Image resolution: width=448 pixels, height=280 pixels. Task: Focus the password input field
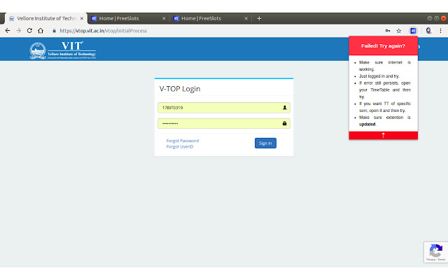(224, 123)
